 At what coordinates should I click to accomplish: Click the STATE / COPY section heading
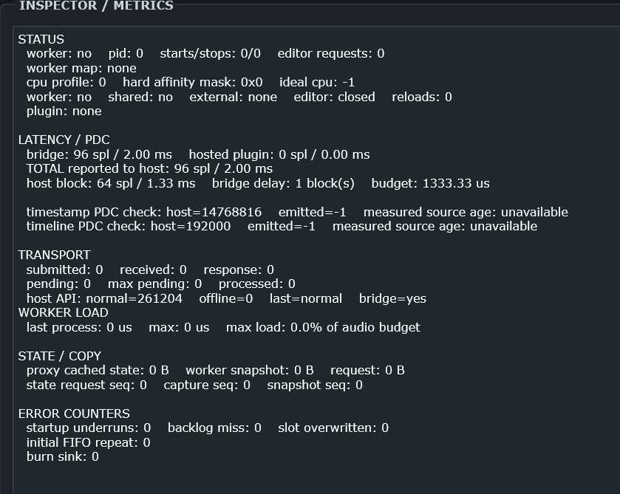[60, 356]
